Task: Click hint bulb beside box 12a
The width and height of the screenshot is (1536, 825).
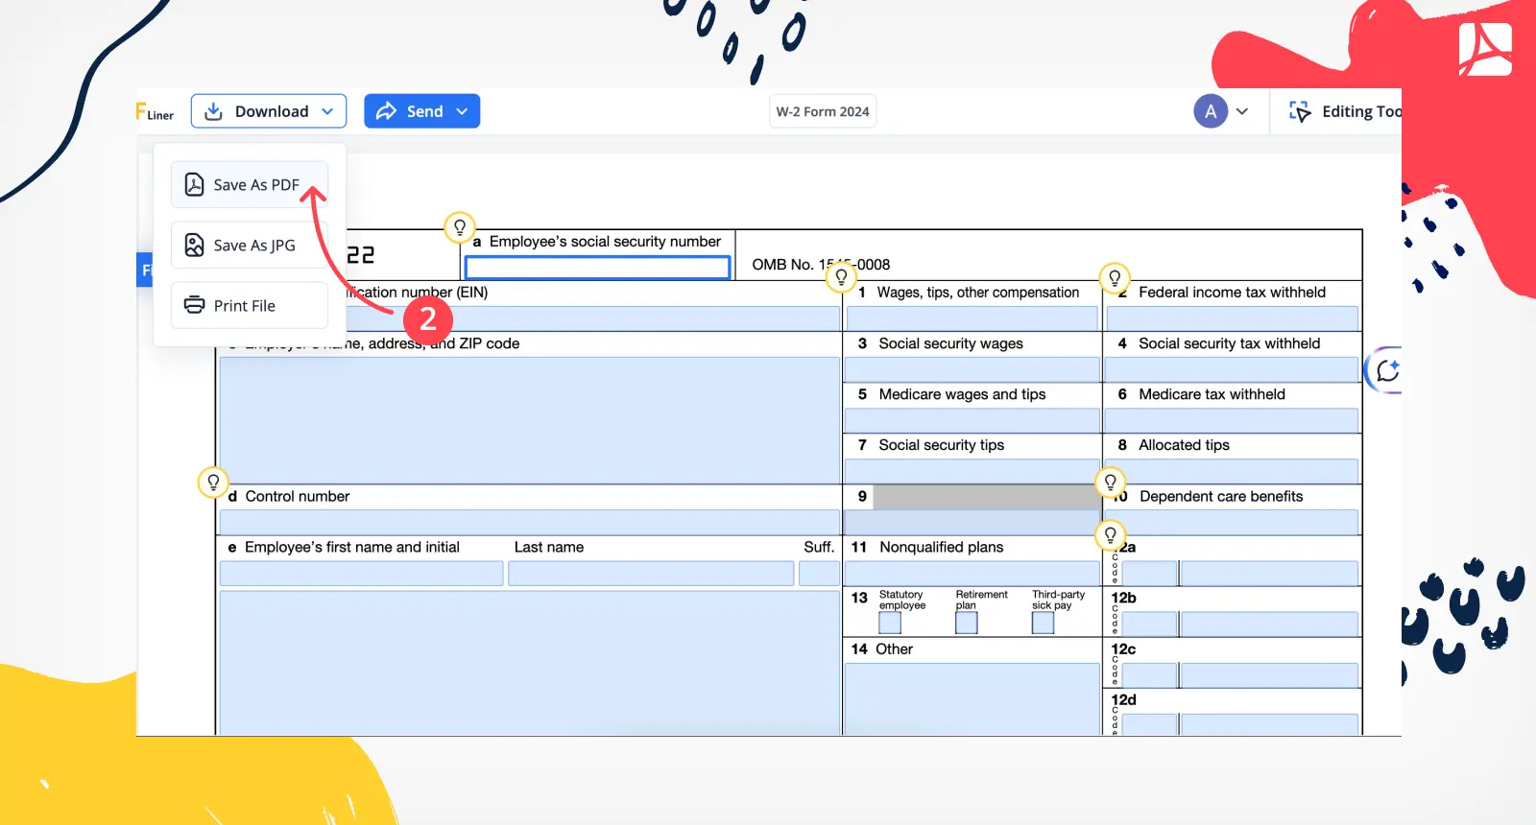Action: coord(1110,534)
